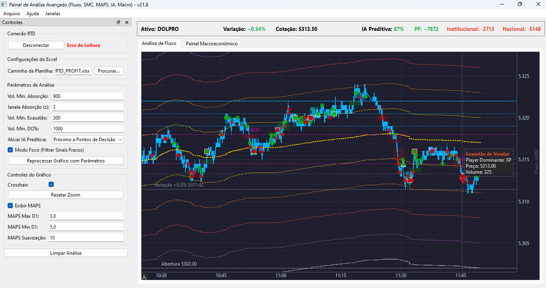Open the Janelas menu
Viewport: 546px width, 288px height.
pos(53,13)
